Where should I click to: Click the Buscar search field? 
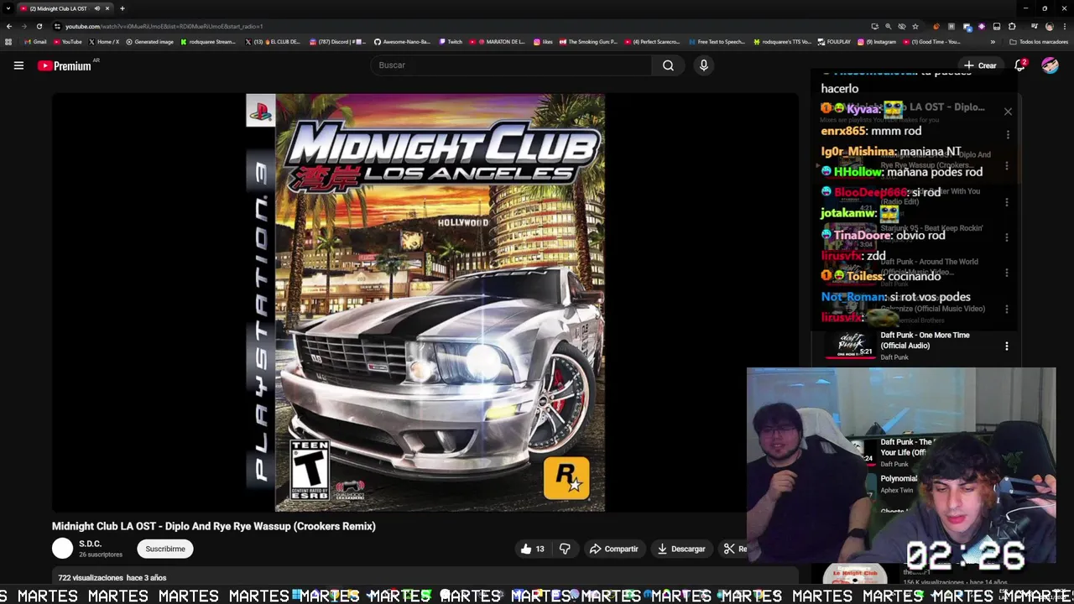(512, 65)
